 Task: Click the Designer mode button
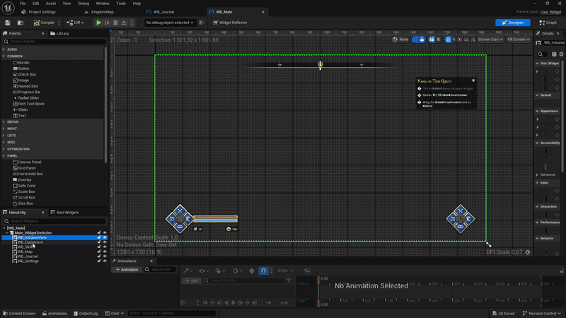[512, 23]
